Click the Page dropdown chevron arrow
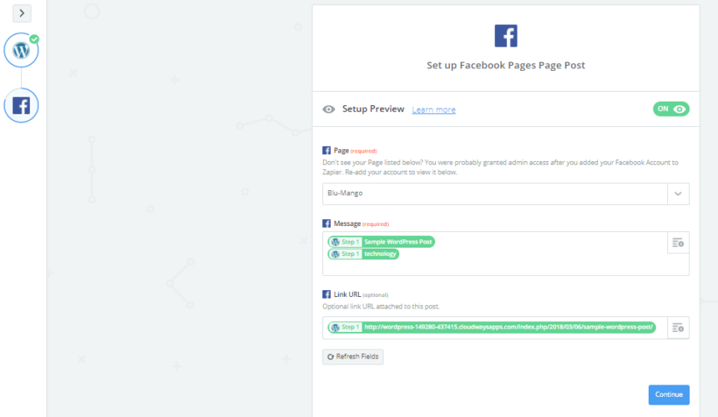The image size is (718, 417). [x=678, y=193]
